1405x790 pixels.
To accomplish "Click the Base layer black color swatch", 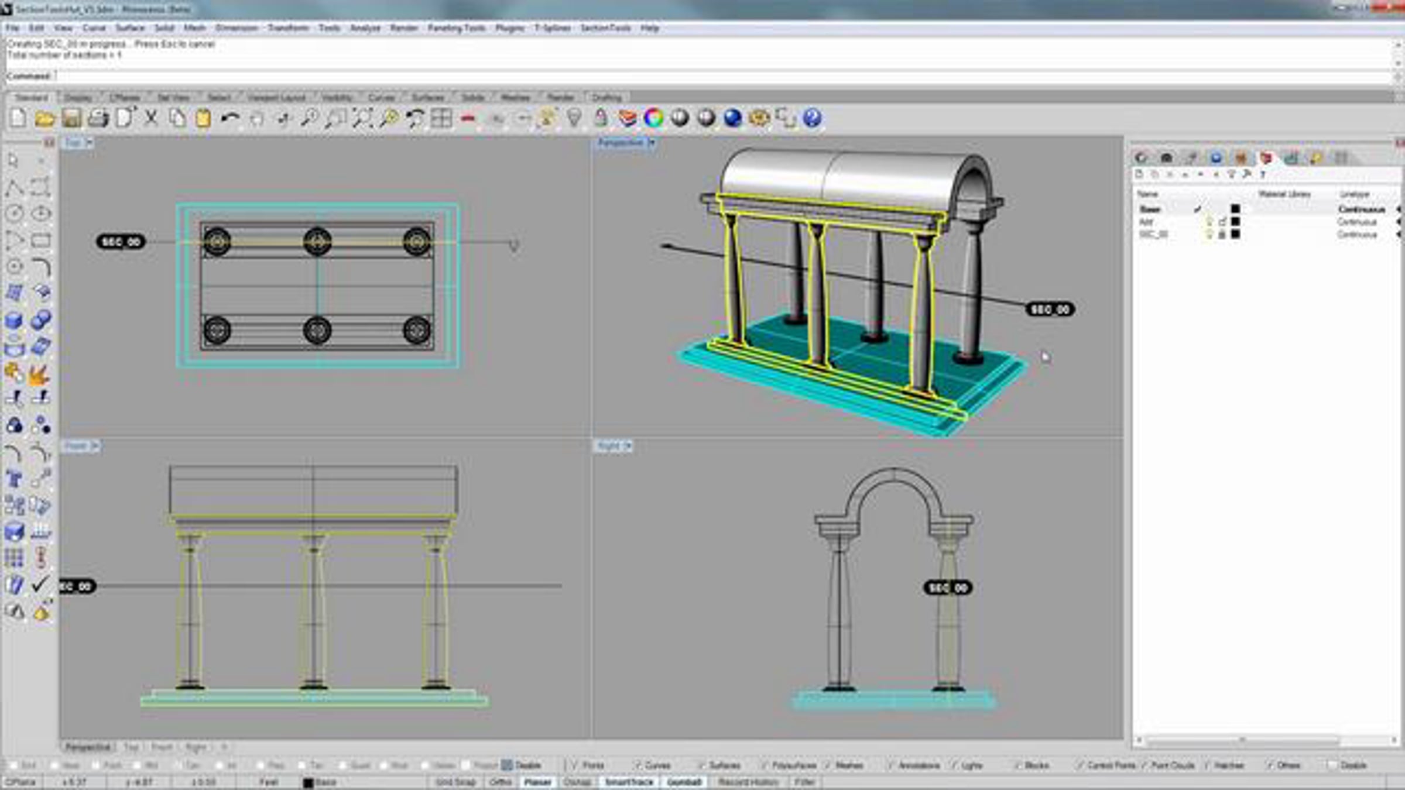I will (x=1235, y=209).
